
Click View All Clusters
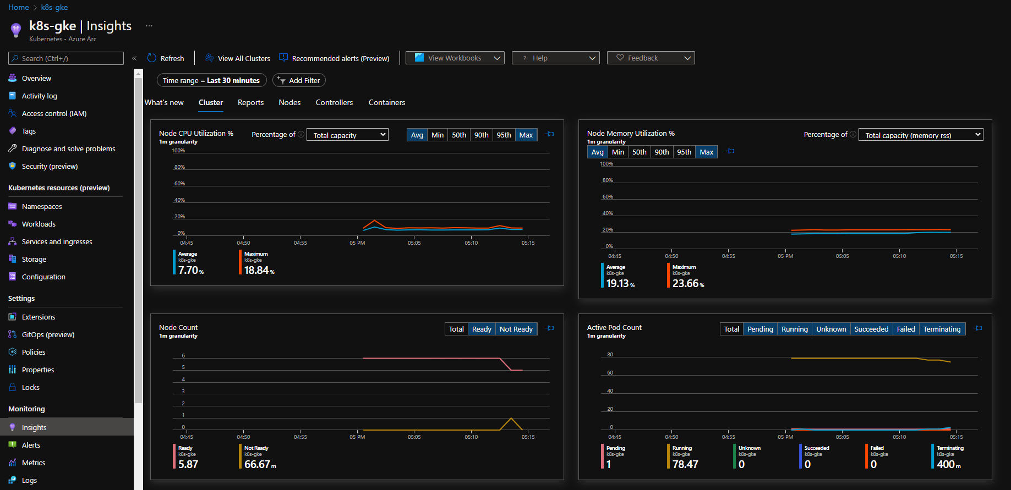[237, 58]
